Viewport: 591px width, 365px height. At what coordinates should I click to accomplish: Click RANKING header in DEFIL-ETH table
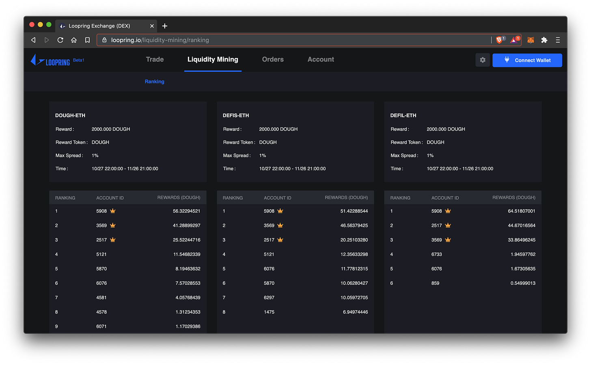400,198
